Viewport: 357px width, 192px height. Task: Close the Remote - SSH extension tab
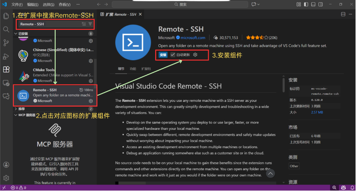[x=140, y=14]
